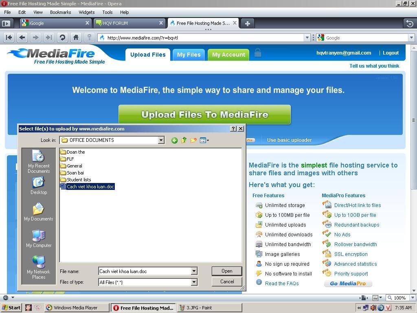Viewport: 417px width, 313px height.
Task: Click the page vertical scrollbar thumb
Action: point(414,120)
